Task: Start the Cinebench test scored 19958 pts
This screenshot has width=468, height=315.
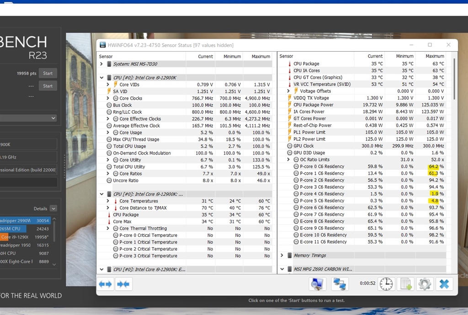Action: pos(48,73)
